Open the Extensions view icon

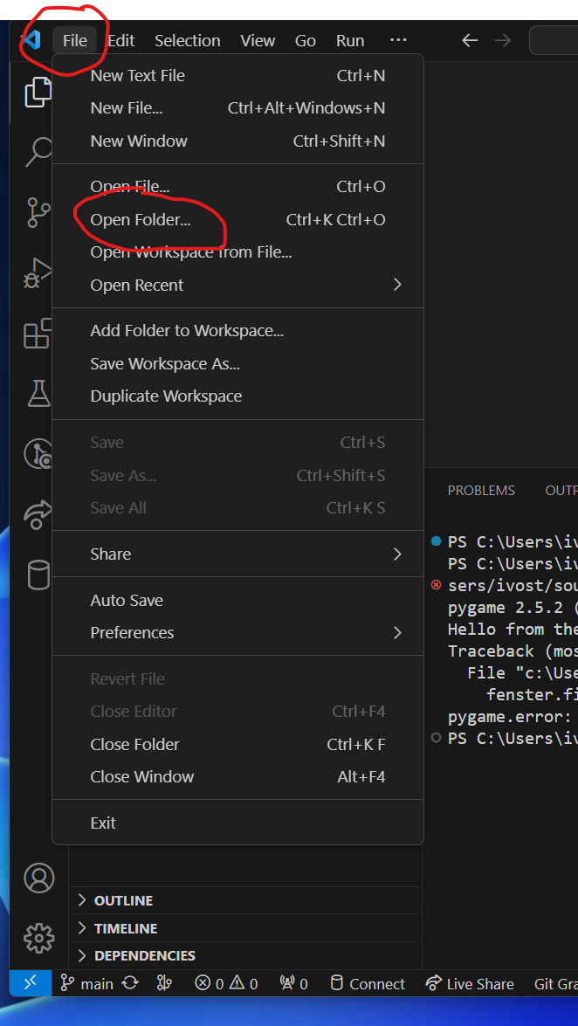click(38, 333)
